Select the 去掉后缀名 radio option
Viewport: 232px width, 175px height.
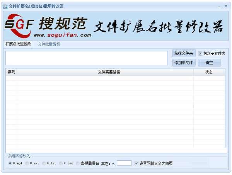(78, 163)
